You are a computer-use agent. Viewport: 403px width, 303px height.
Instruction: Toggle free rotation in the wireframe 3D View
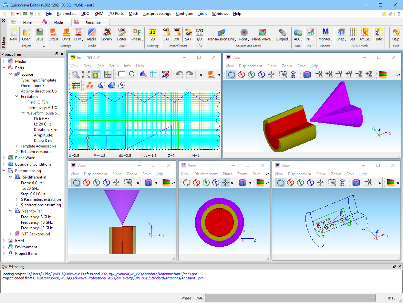click(281, 182)
